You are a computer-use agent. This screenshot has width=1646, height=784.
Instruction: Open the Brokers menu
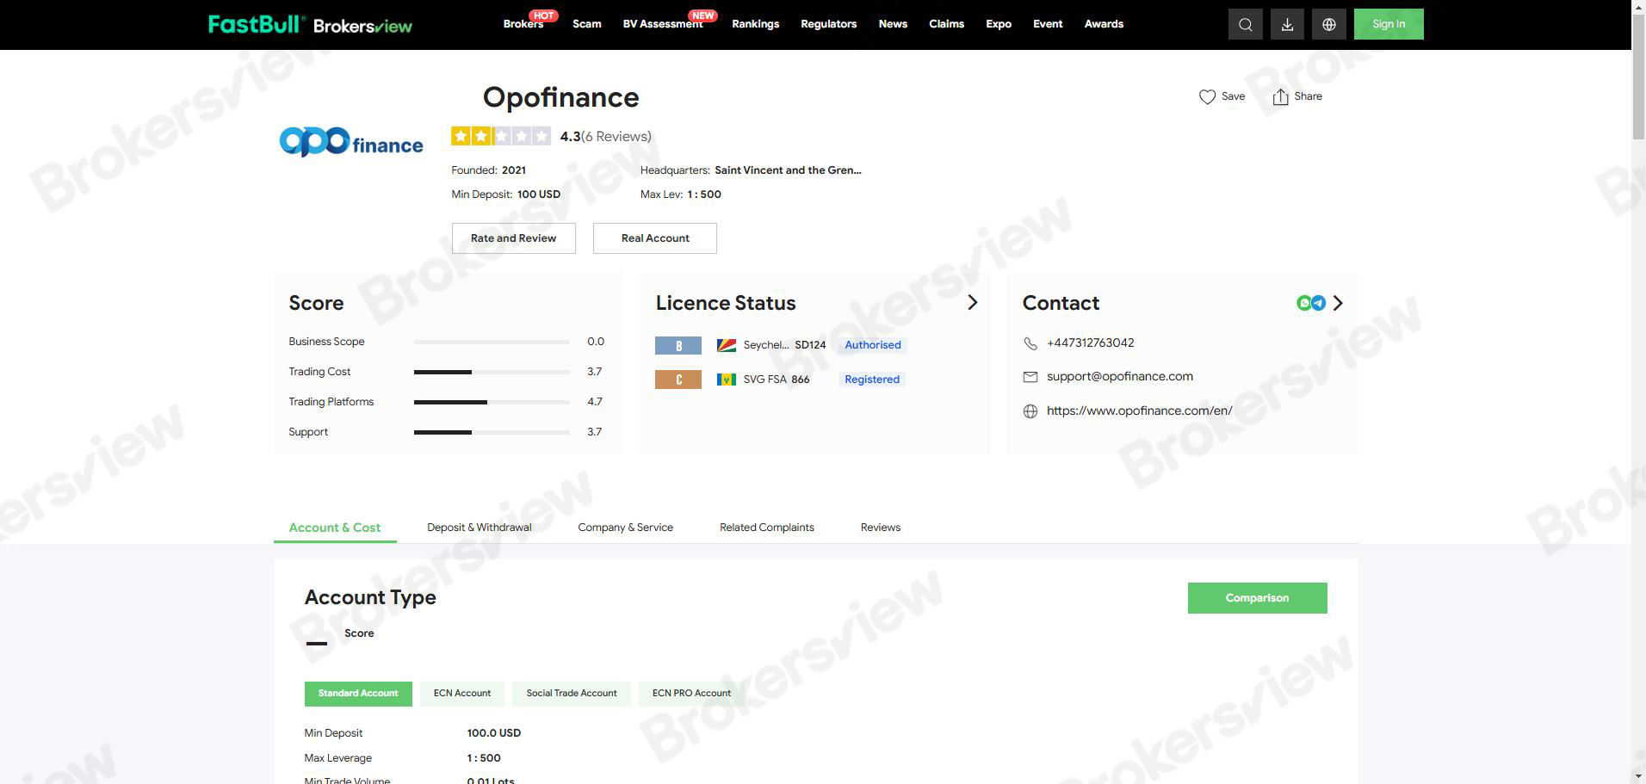click(x=523, y=24)
